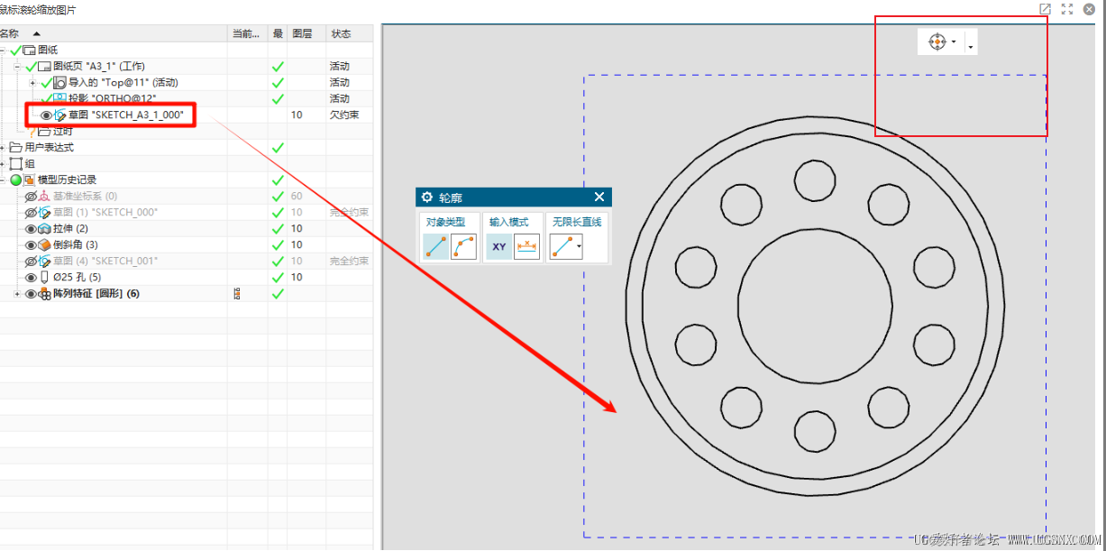Click the hole icon beside Ø25 孔 (5)

click(x=45, y=277)
